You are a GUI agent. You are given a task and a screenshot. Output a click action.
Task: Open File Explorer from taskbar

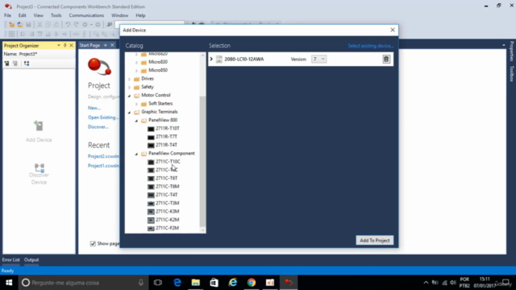coord(196,283)
